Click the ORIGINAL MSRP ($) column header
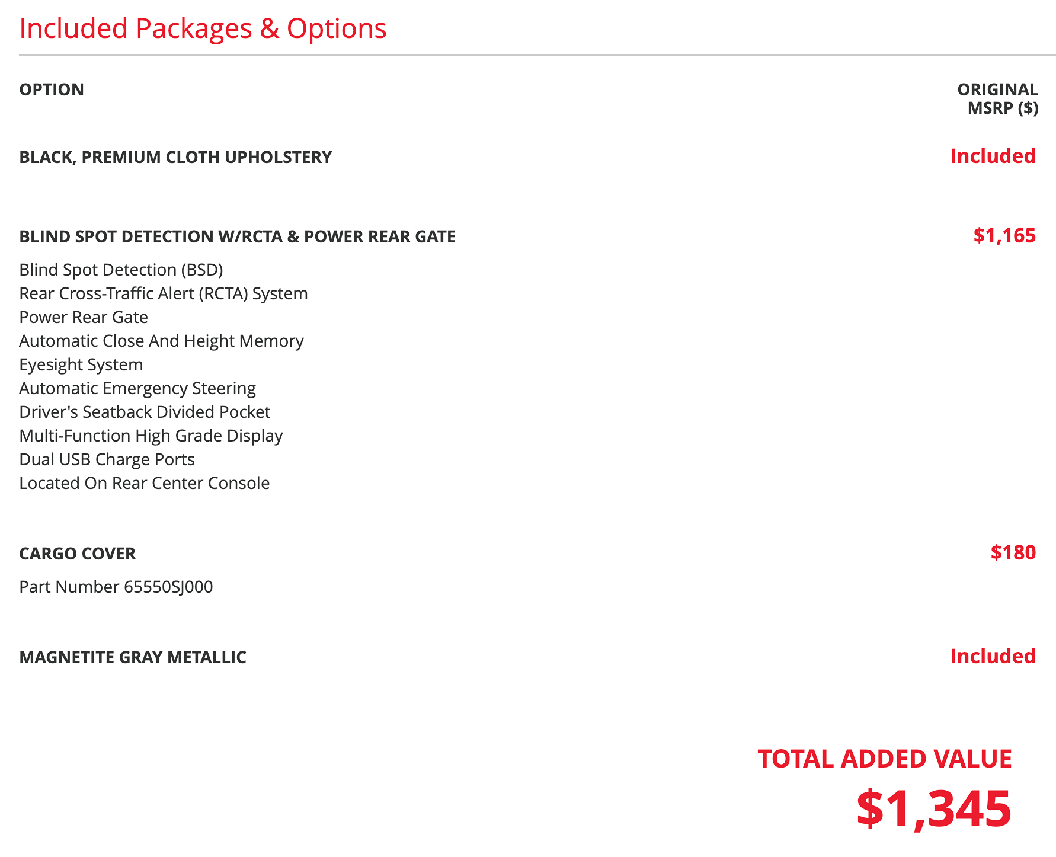 coord(997,99)
